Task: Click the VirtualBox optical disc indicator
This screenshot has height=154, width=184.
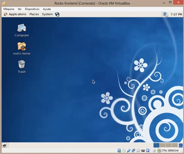Action: [124, 151]
